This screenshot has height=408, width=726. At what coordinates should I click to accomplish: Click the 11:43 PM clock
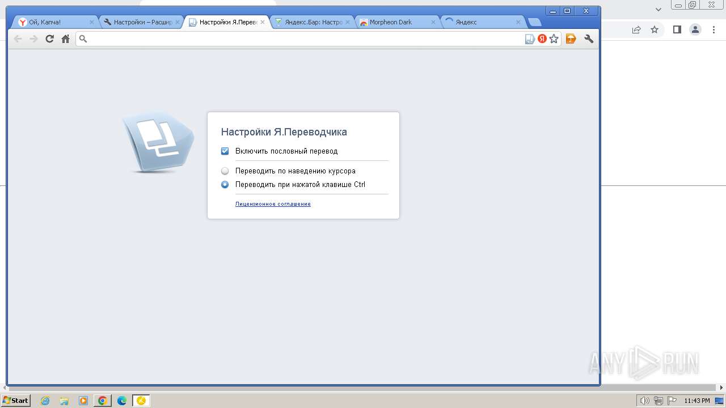[697, 401]
